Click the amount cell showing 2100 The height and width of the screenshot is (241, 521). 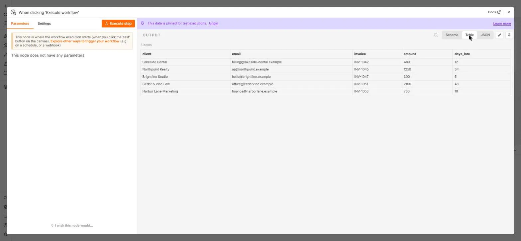click(427, 84)
